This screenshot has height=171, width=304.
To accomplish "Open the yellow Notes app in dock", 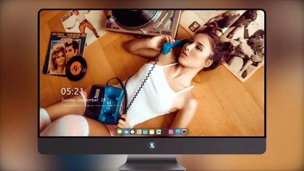I will [152, 132].
